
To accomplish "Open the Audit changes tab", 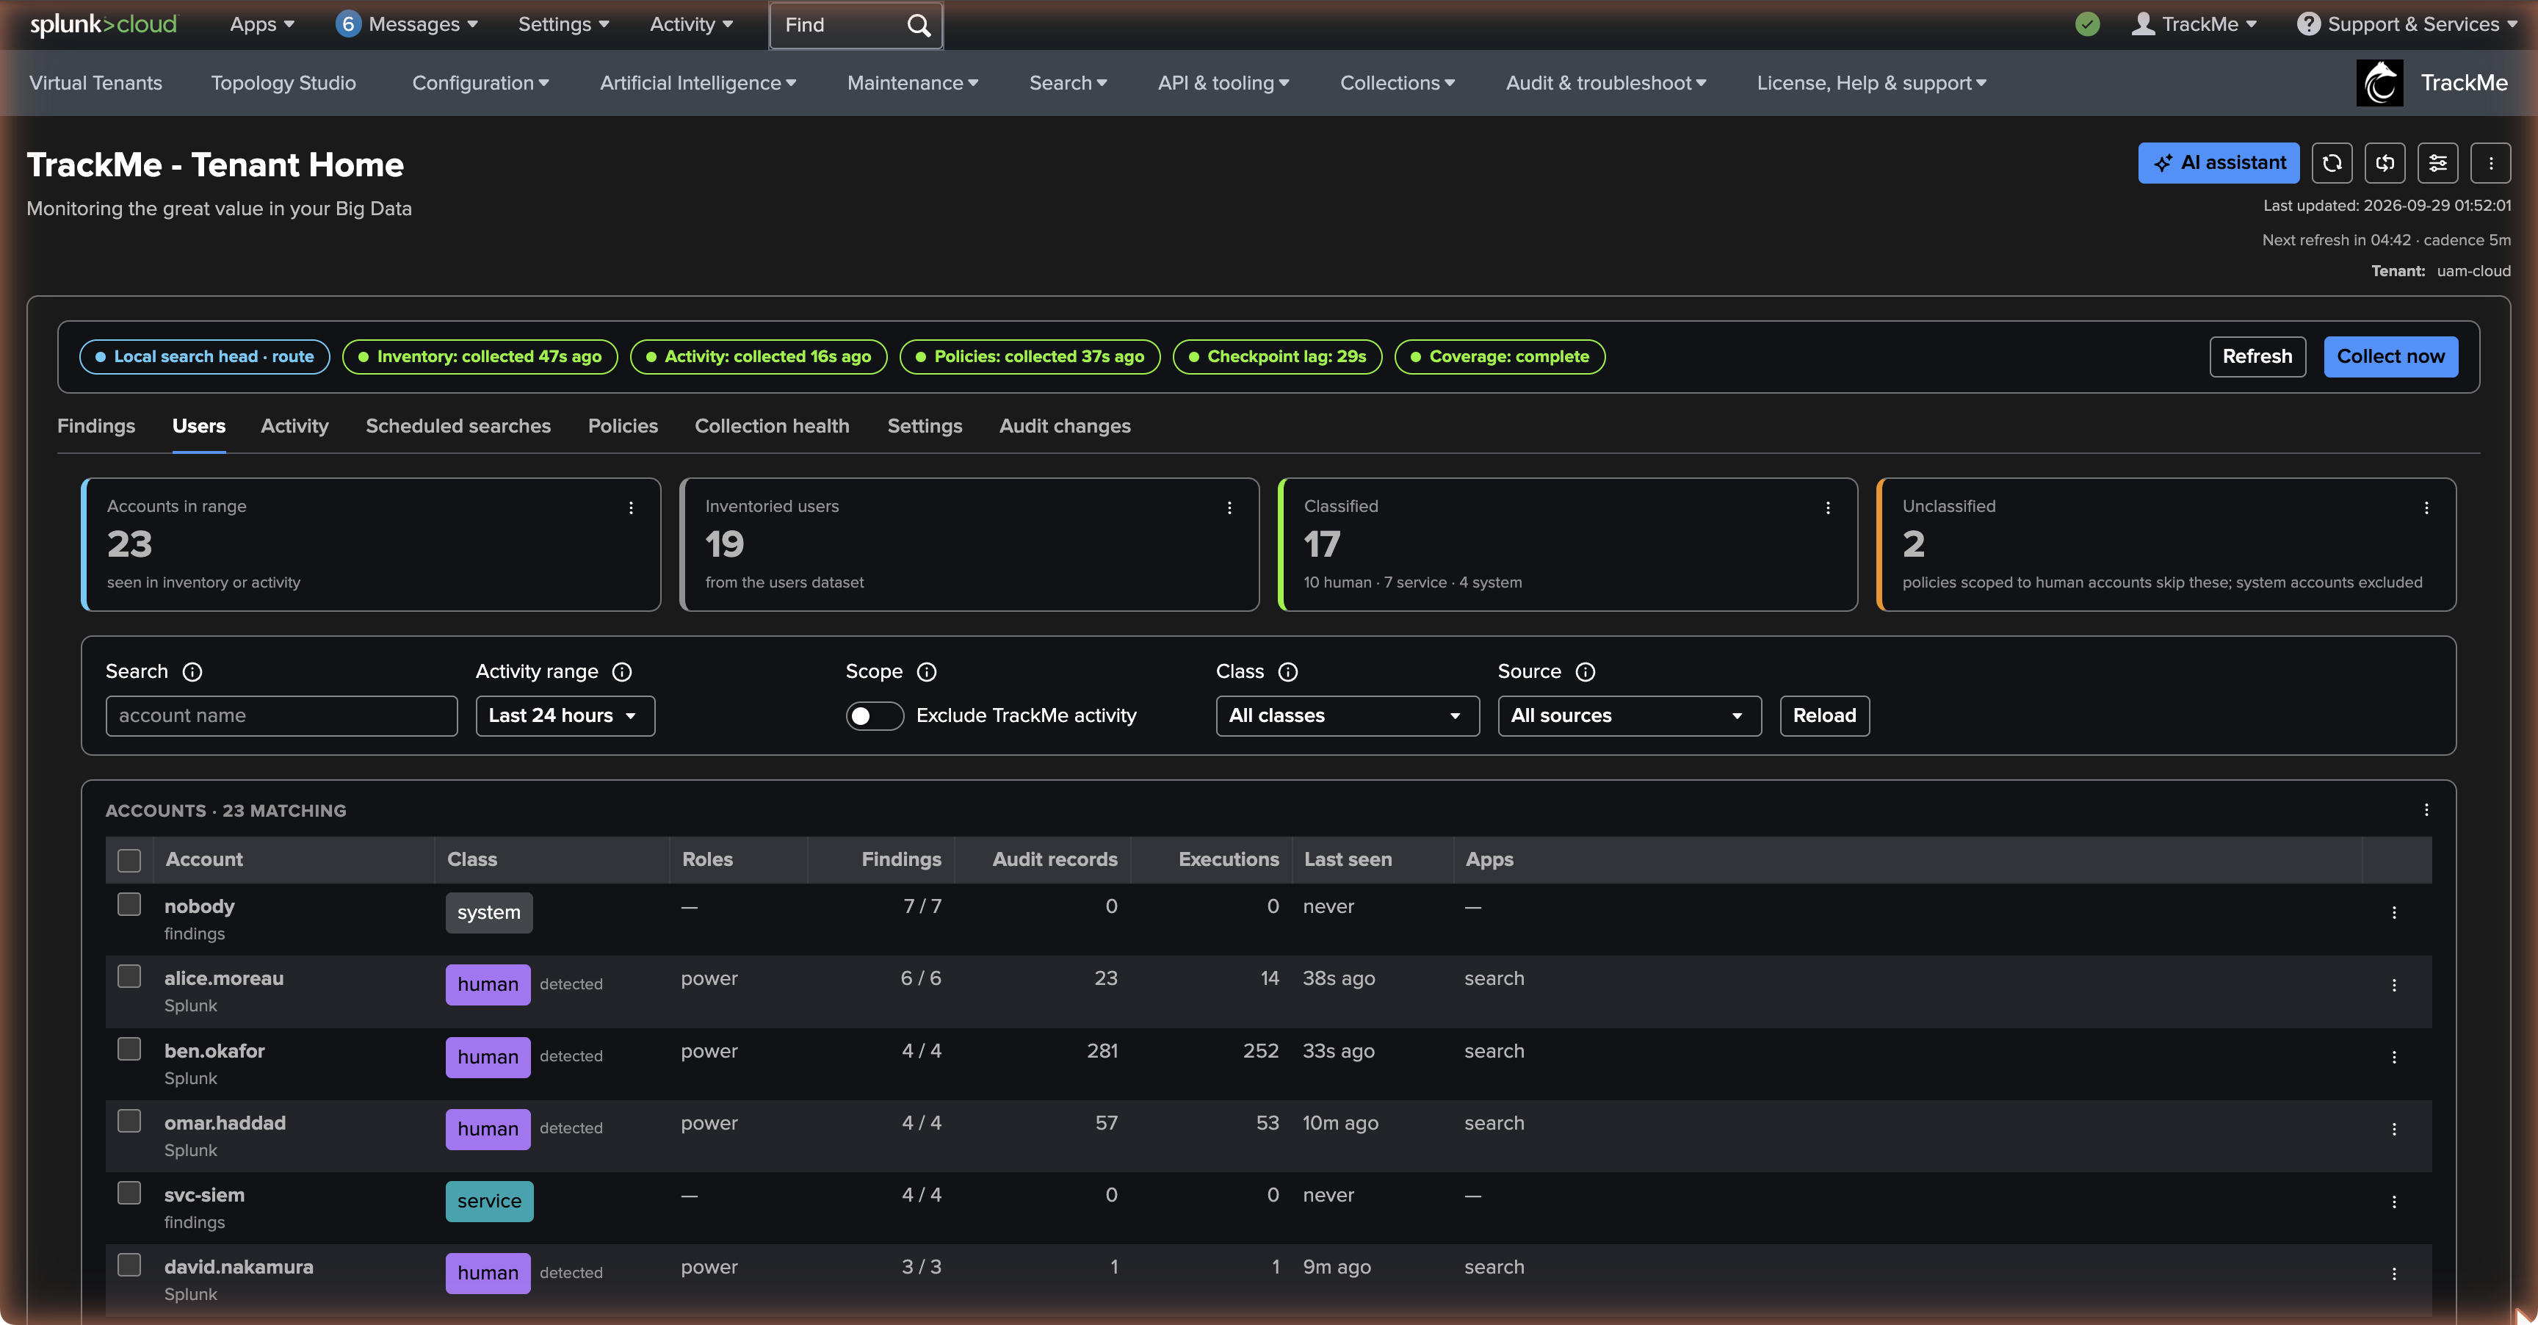I will click(1064, 427).
